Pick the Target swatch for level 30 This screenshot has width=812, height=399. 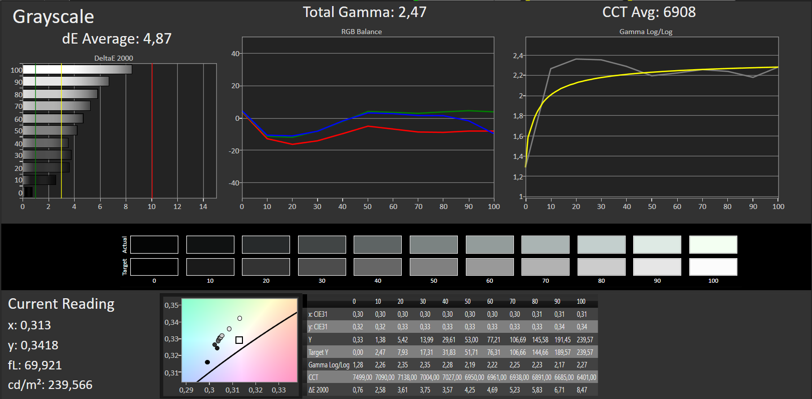[322, 267]
